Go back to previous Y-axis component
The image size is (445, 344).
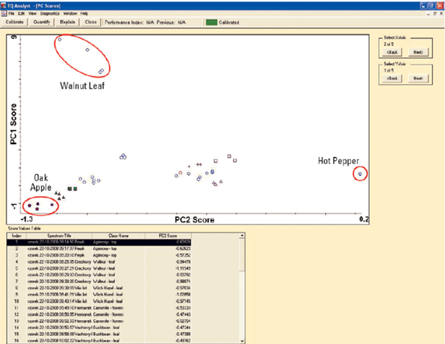[x=392, y=78]
